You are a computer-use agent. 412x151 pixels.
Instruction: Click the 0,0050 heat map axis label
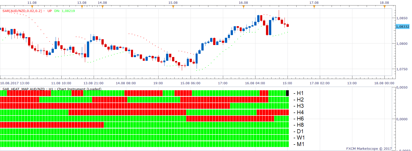click(x=402, y=87)
